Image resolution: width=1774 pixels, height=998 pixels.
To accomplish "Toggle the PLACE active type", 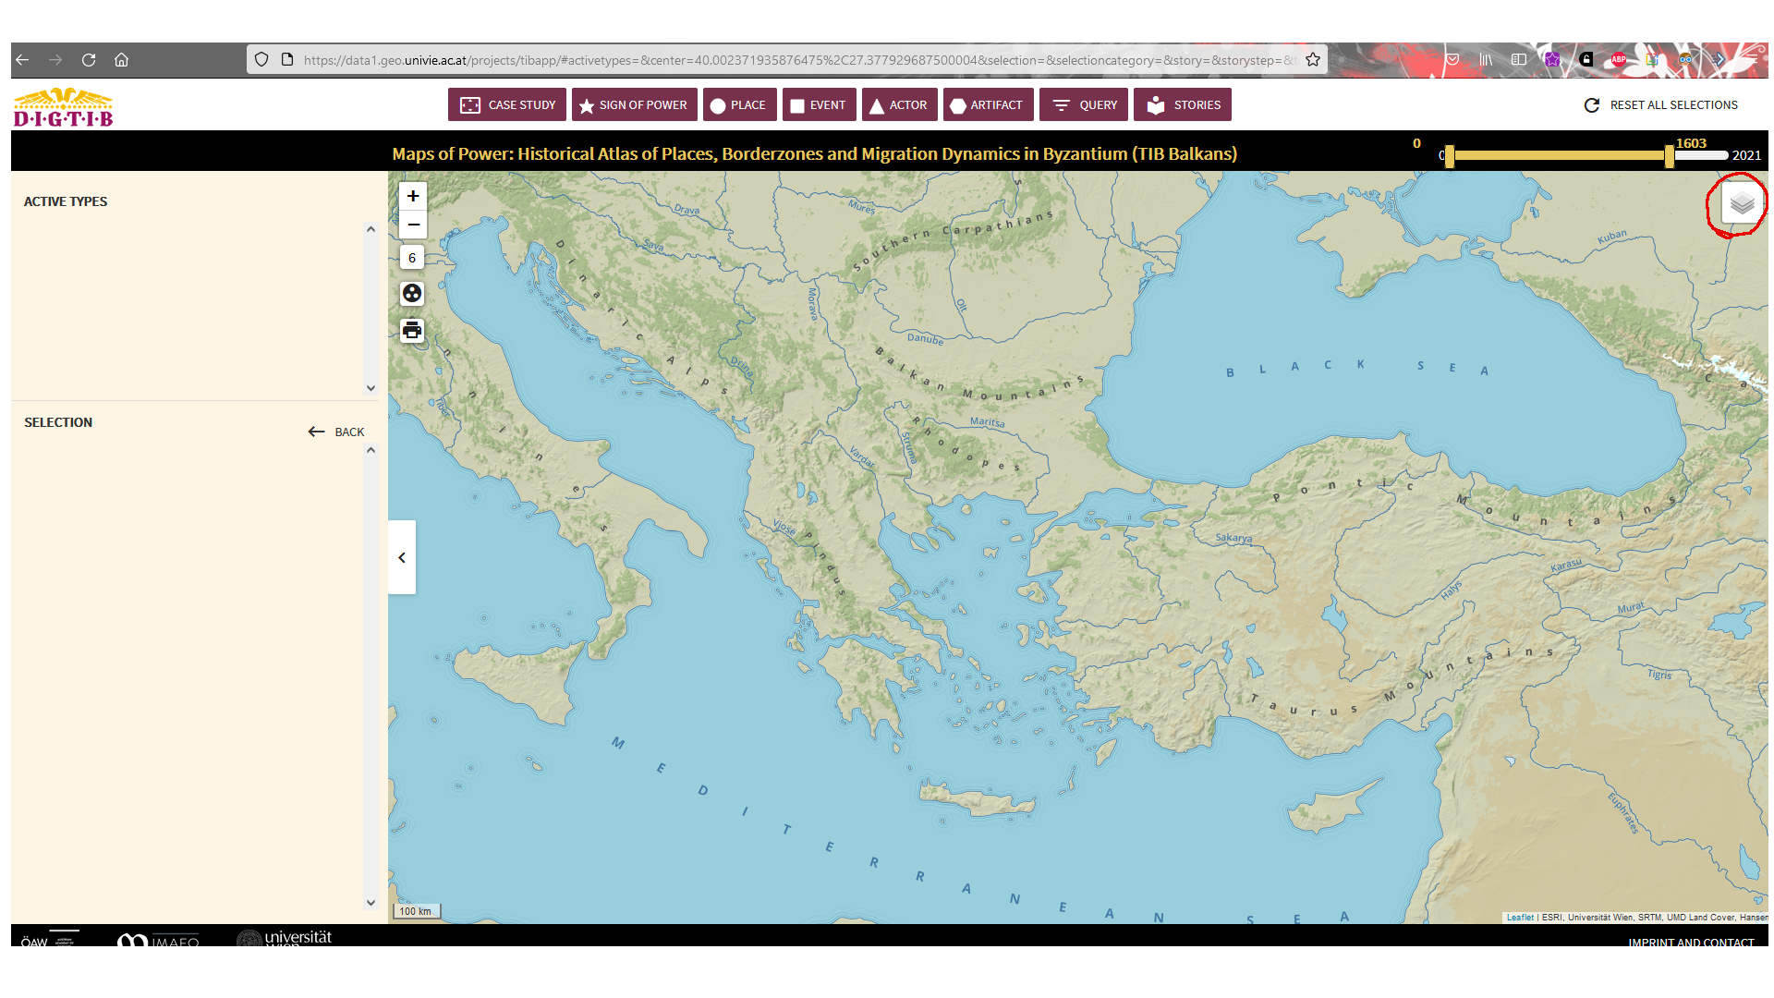I will point(739,104).
